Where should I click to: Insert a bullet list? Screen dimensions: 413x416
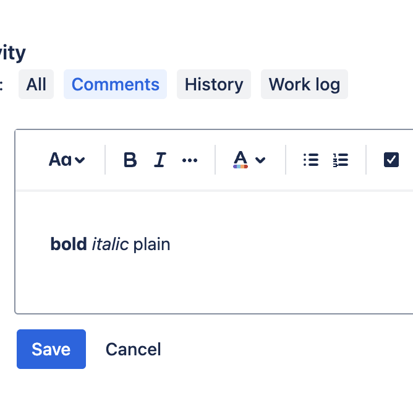click(x=311, y=160)
